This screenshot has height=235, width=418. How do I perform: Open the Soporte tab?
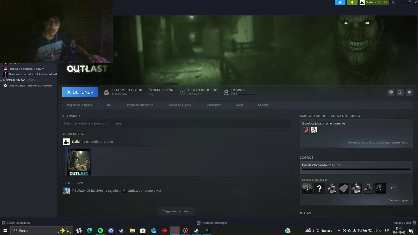coord(263,105)
